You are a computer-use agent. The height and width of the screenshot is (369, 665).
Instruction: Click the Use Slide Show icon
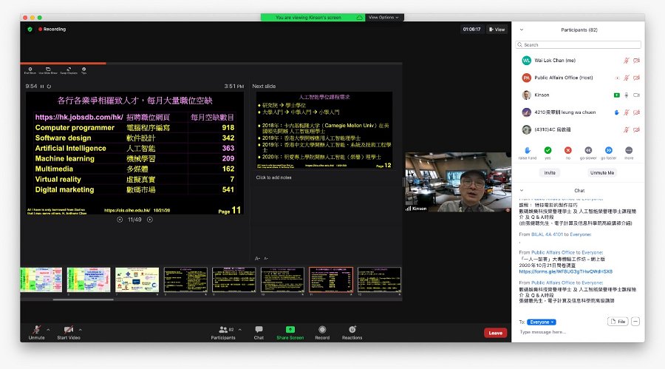[48, 70]
